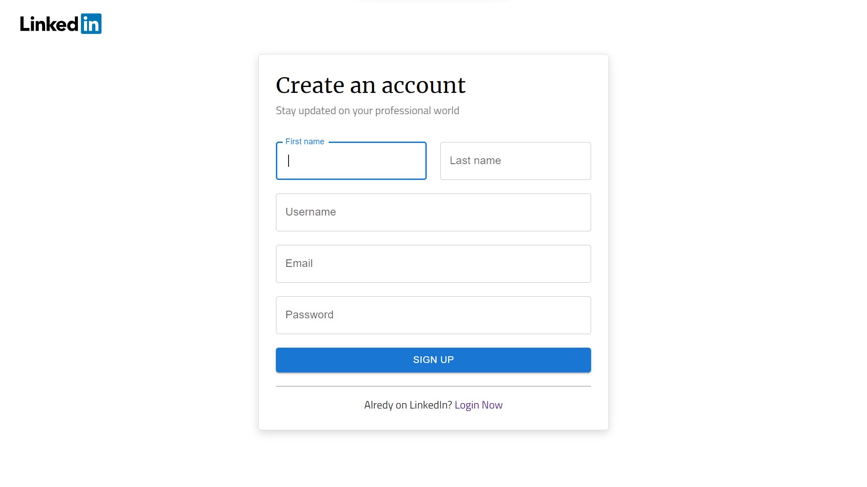The width and height of the screenshot is (867, 487).
Task: Click the Last name placeholder text
Action: point(475,161)
